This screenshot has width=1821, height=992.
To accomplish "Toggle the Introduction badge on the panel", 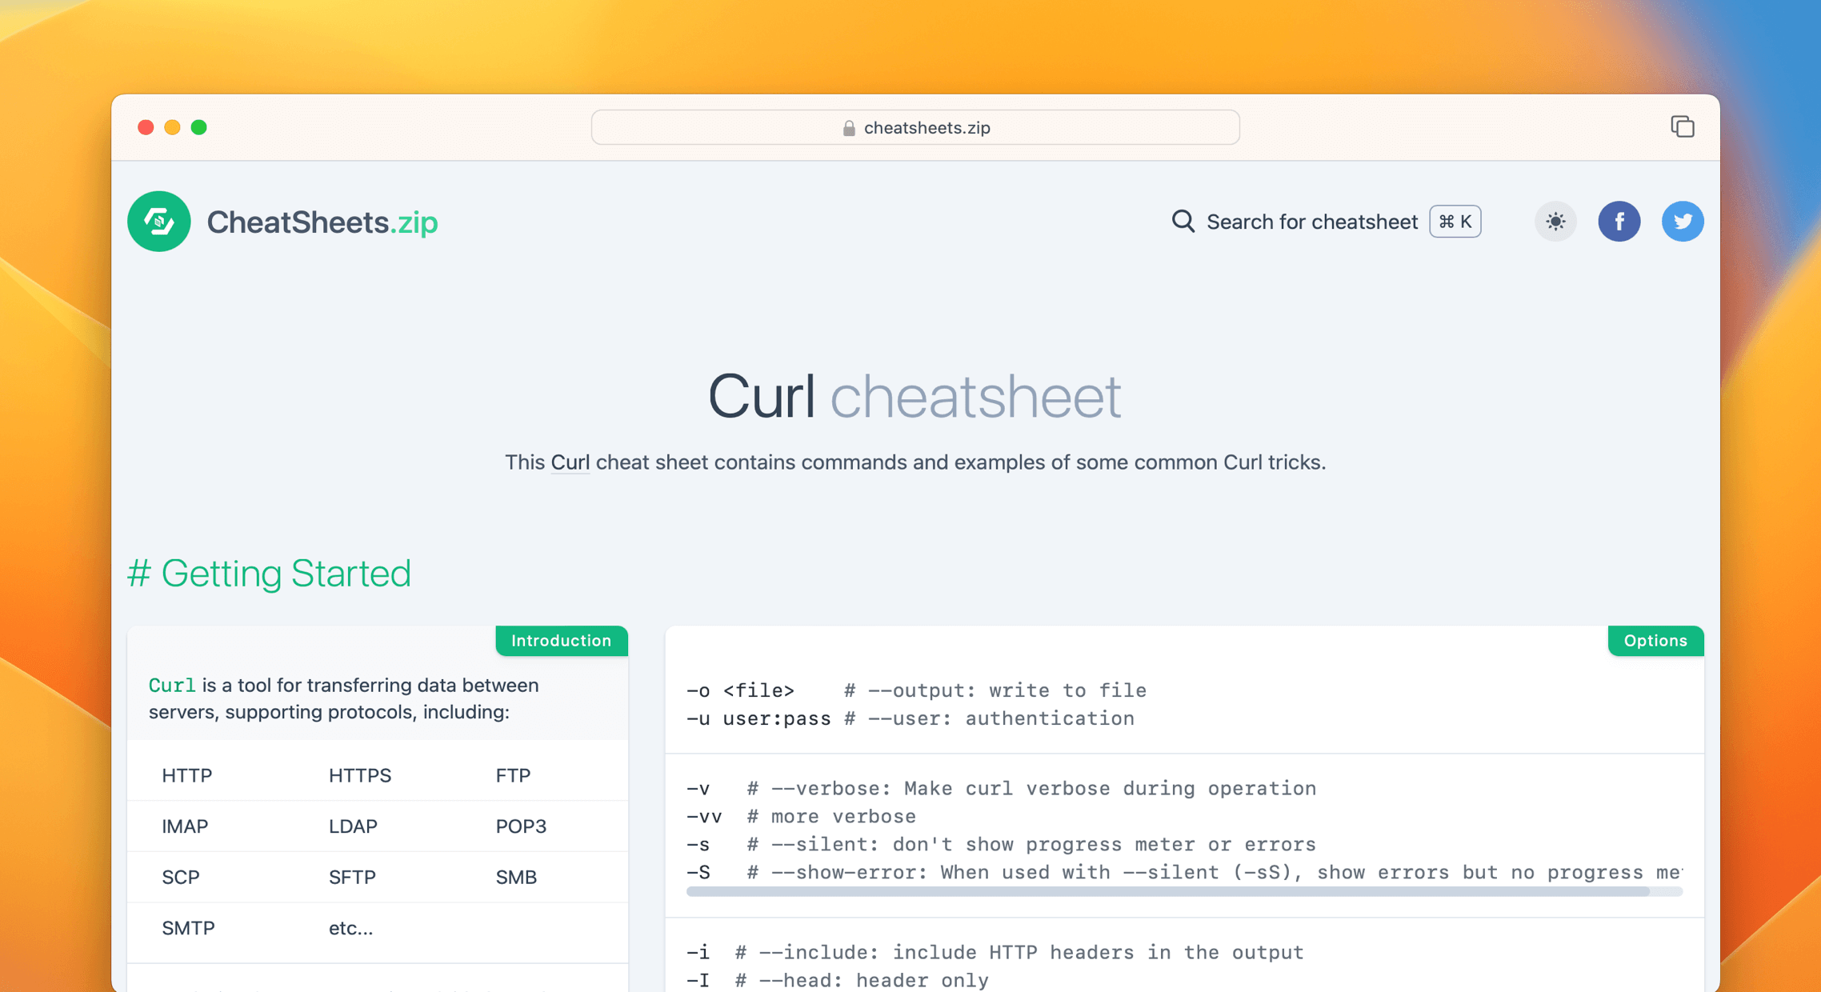I will 561,640.
